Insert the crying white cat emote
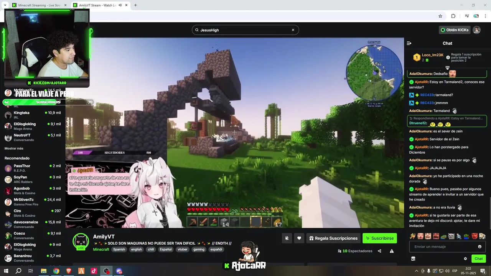 click(x=451, y=236)
